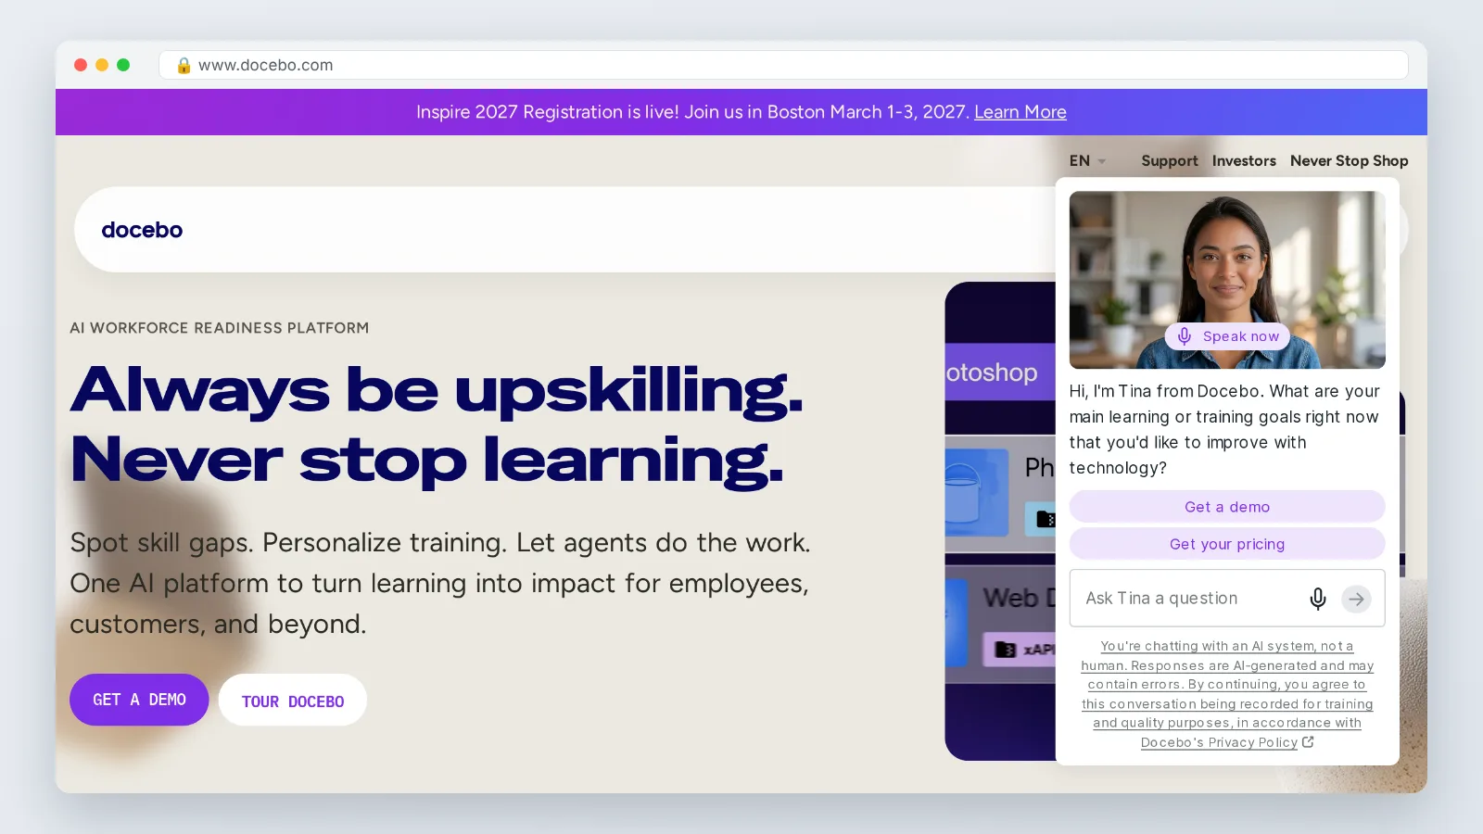Click Tina's avatar video thumbnail
This screenshot has width=1483, height=834.
click(x=1227, y=280)
